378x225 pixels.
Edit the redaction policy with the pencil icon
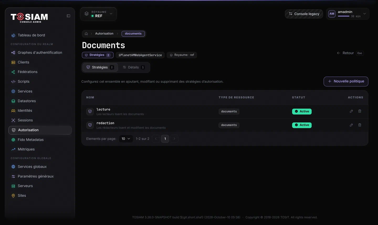pos(351,125)
